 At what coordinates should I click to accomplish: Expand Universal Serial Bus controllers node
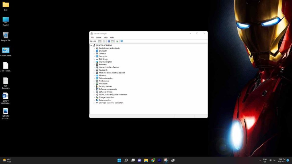click(x=94, y=103)
